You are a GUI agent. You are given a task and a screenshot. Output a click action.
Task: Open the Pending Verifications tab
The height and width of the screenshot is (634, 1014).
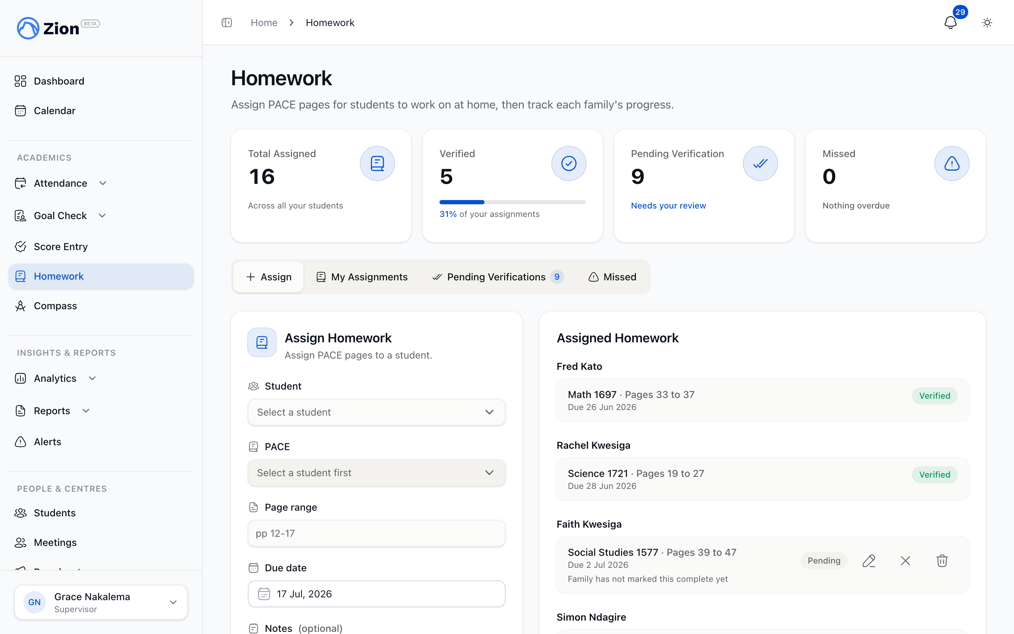point(498,277)
